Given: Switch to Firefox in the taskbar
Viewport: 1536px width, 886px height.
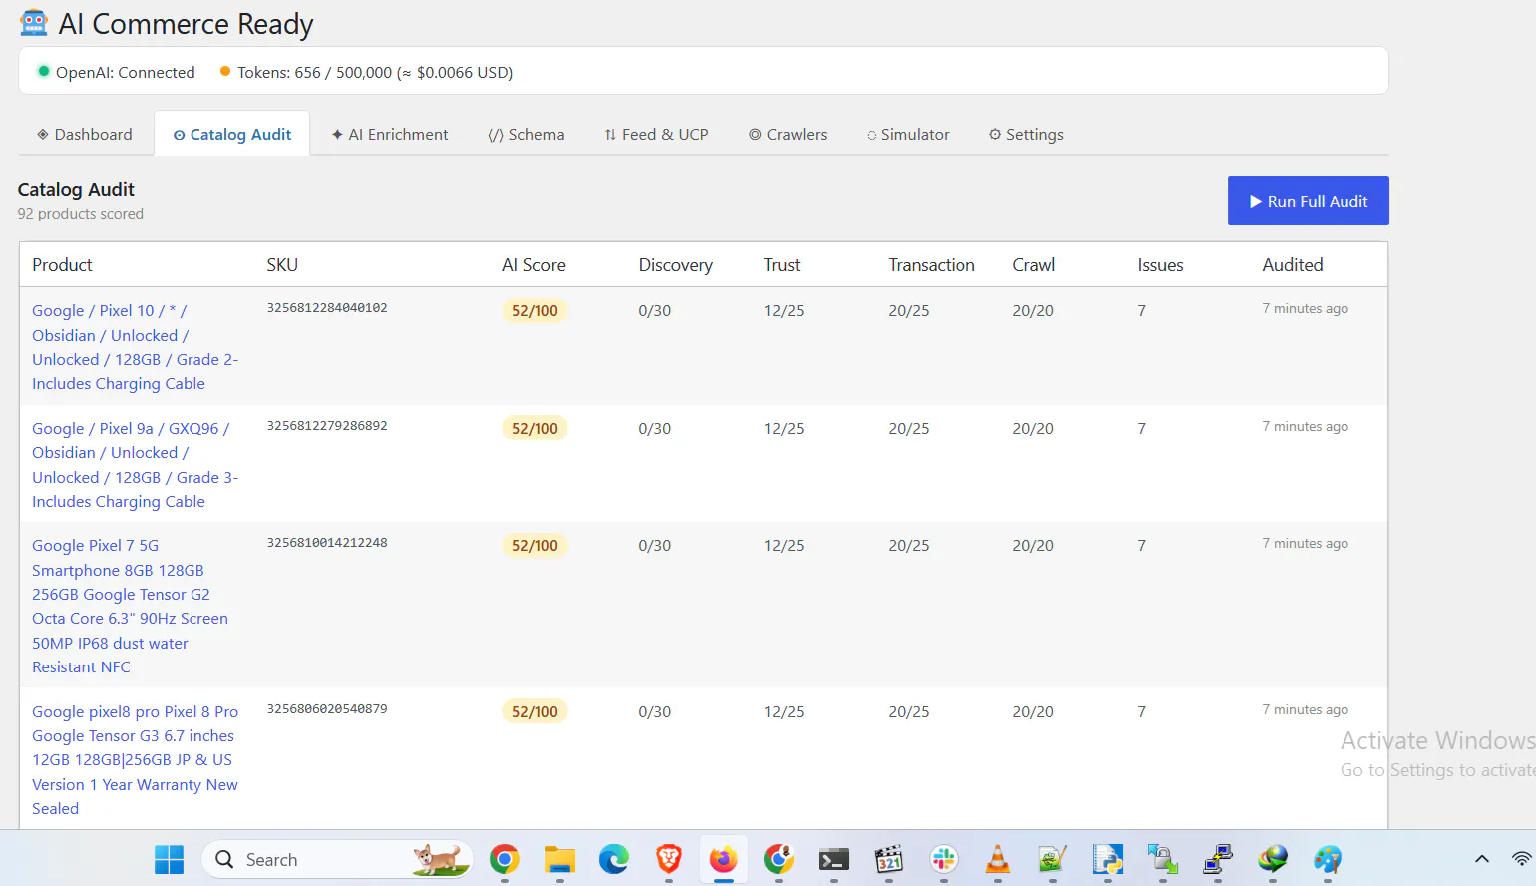Looking at the screenshot, I should (x=723, y=859).
